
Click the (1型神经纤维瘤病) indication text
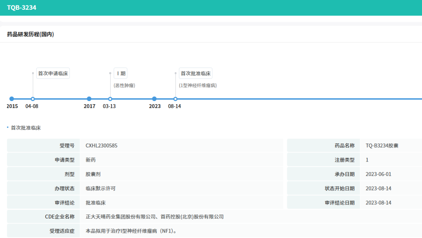click(198, 85)
